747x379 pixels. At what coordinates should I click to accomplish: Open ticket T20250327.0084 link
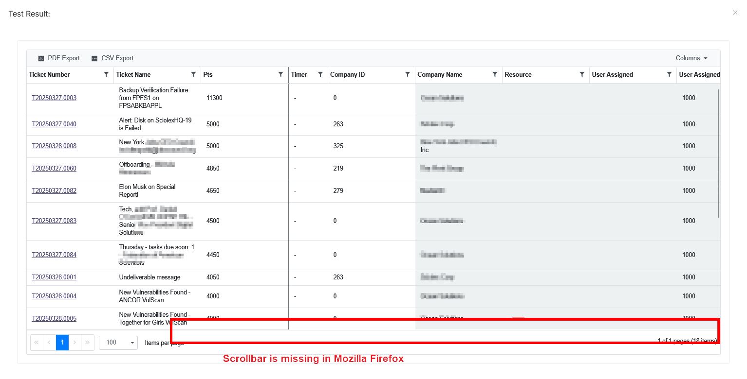[x=54, y=255]
